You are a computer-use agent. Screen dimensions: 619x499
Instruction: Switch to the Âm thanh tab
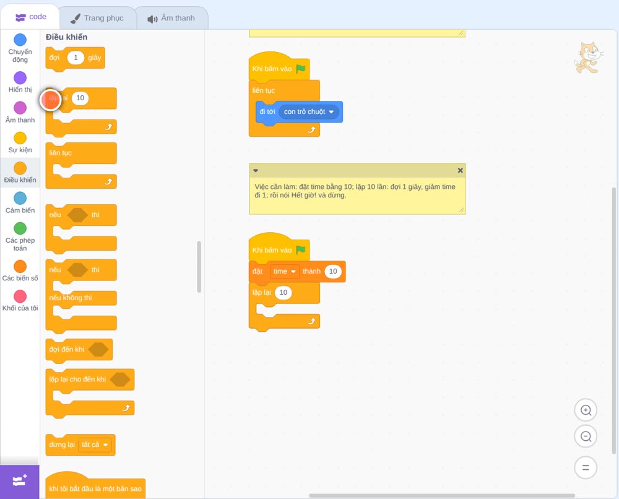[171, 18]
